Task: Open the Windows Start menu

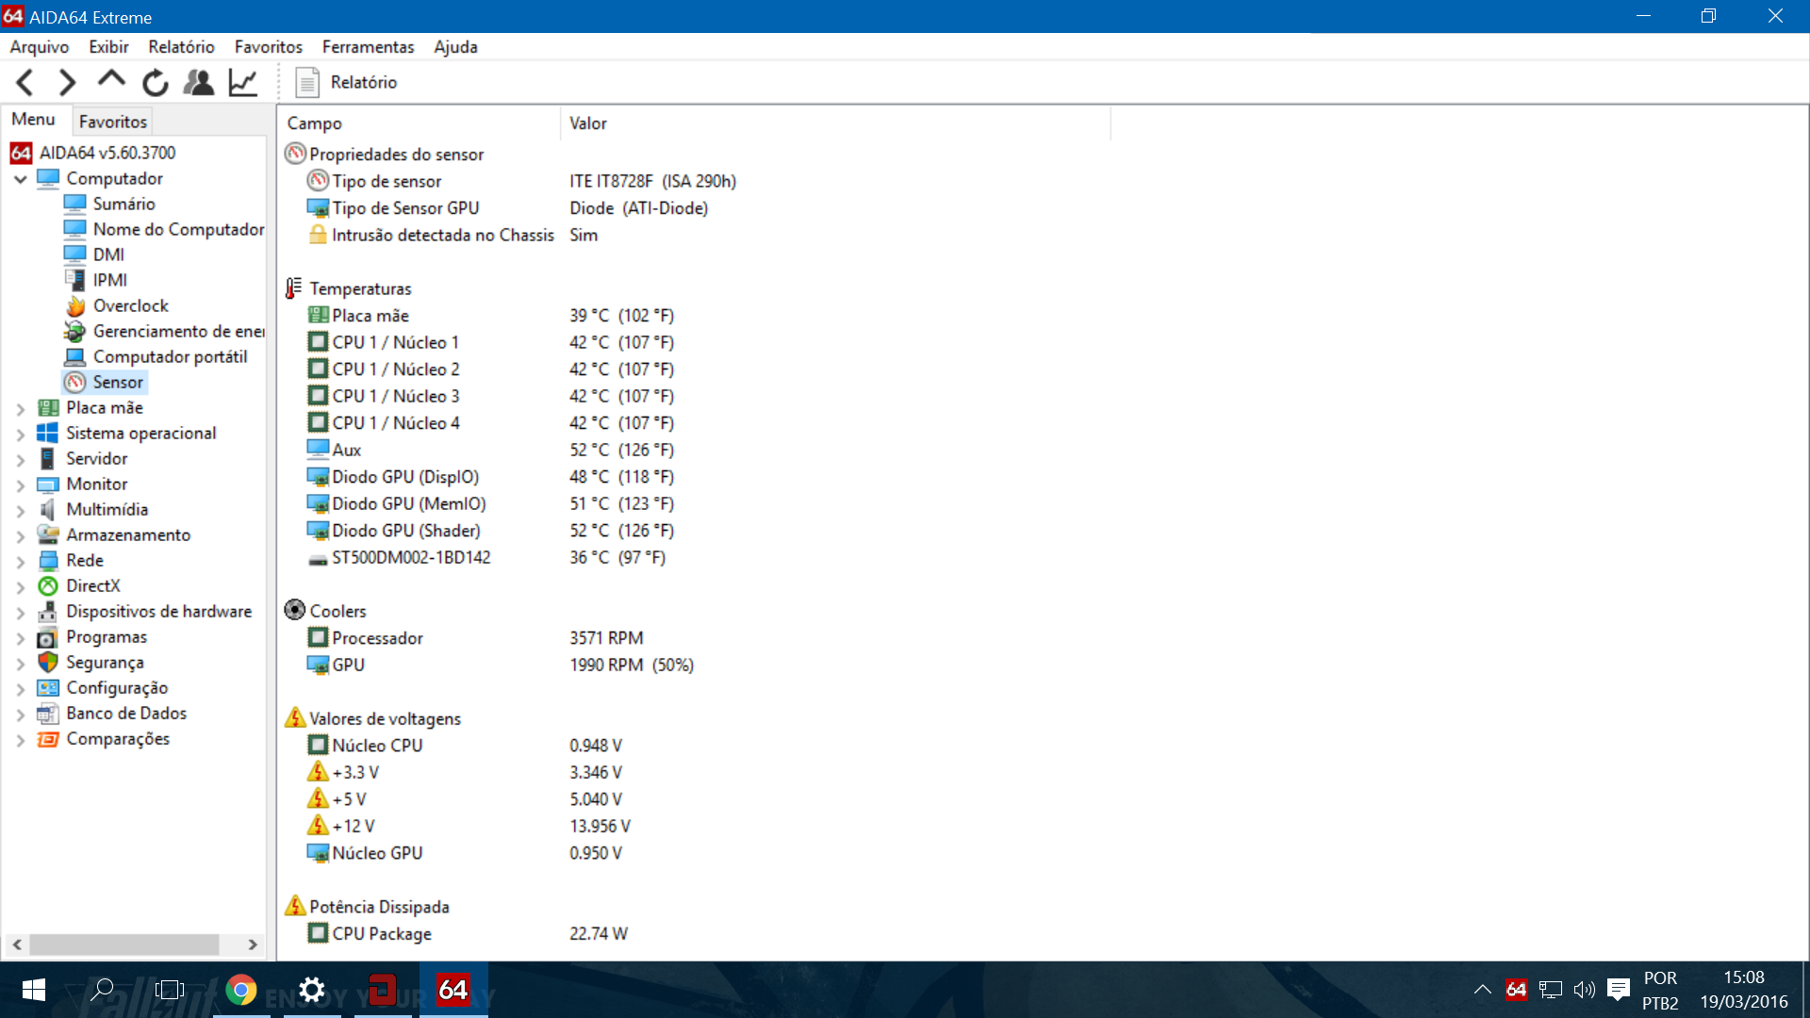Action: pos(34,990)
